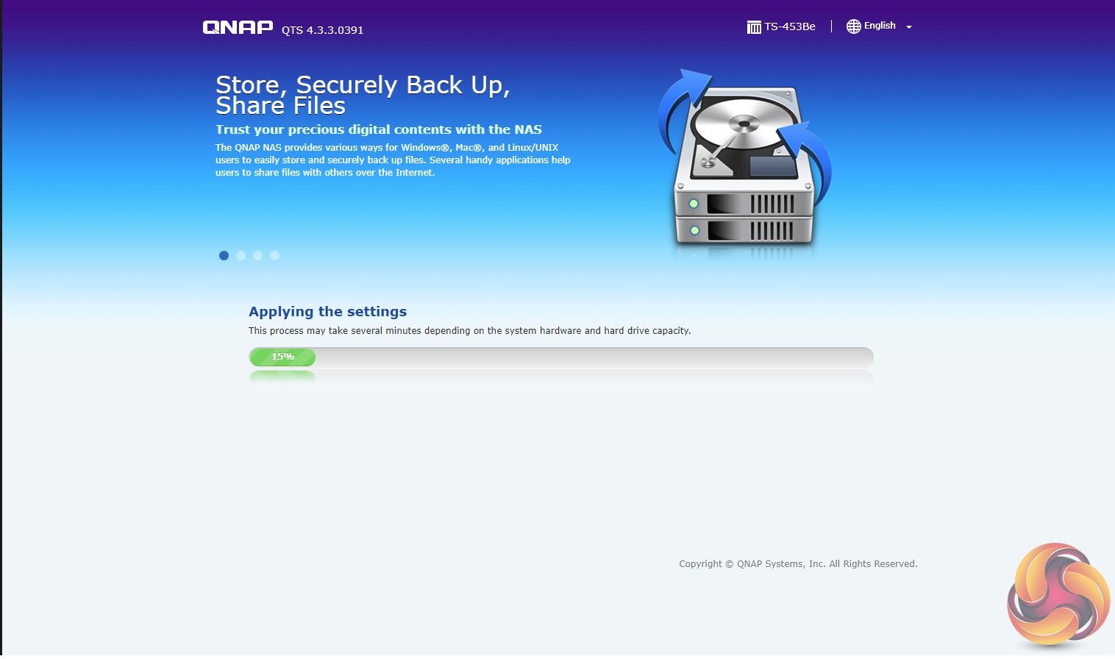Viewport: 1115px width, 659px height.
Task: Click the "Applying the settings" heading
Action: pyautogui.click(x=327, y=311)
